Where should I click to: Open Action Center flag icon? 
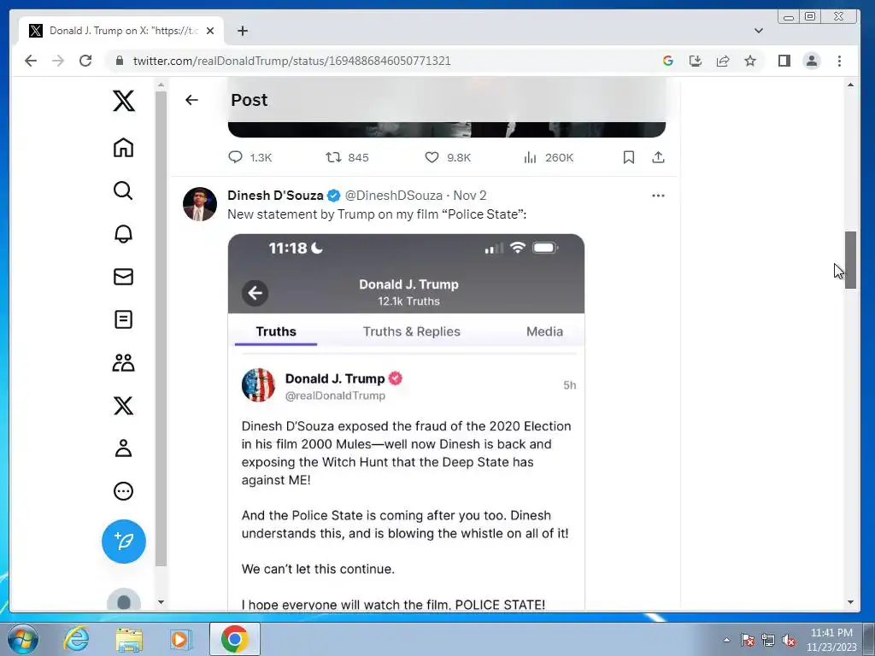[748, 640]
